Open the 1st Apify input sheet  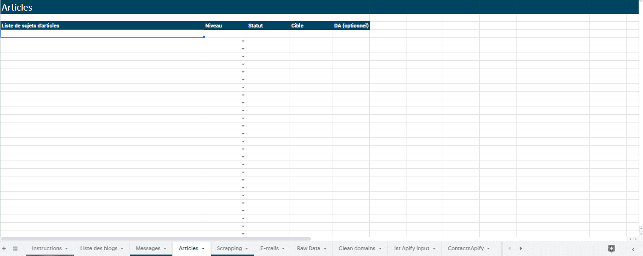tap(411, 248)
